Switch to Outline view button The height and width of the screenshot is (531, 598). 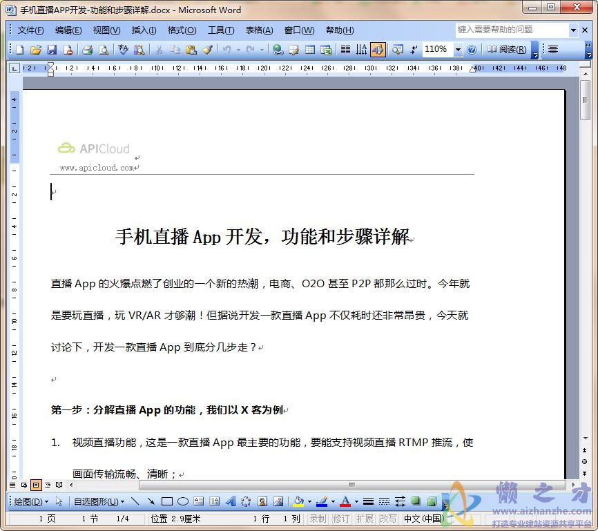48,485
